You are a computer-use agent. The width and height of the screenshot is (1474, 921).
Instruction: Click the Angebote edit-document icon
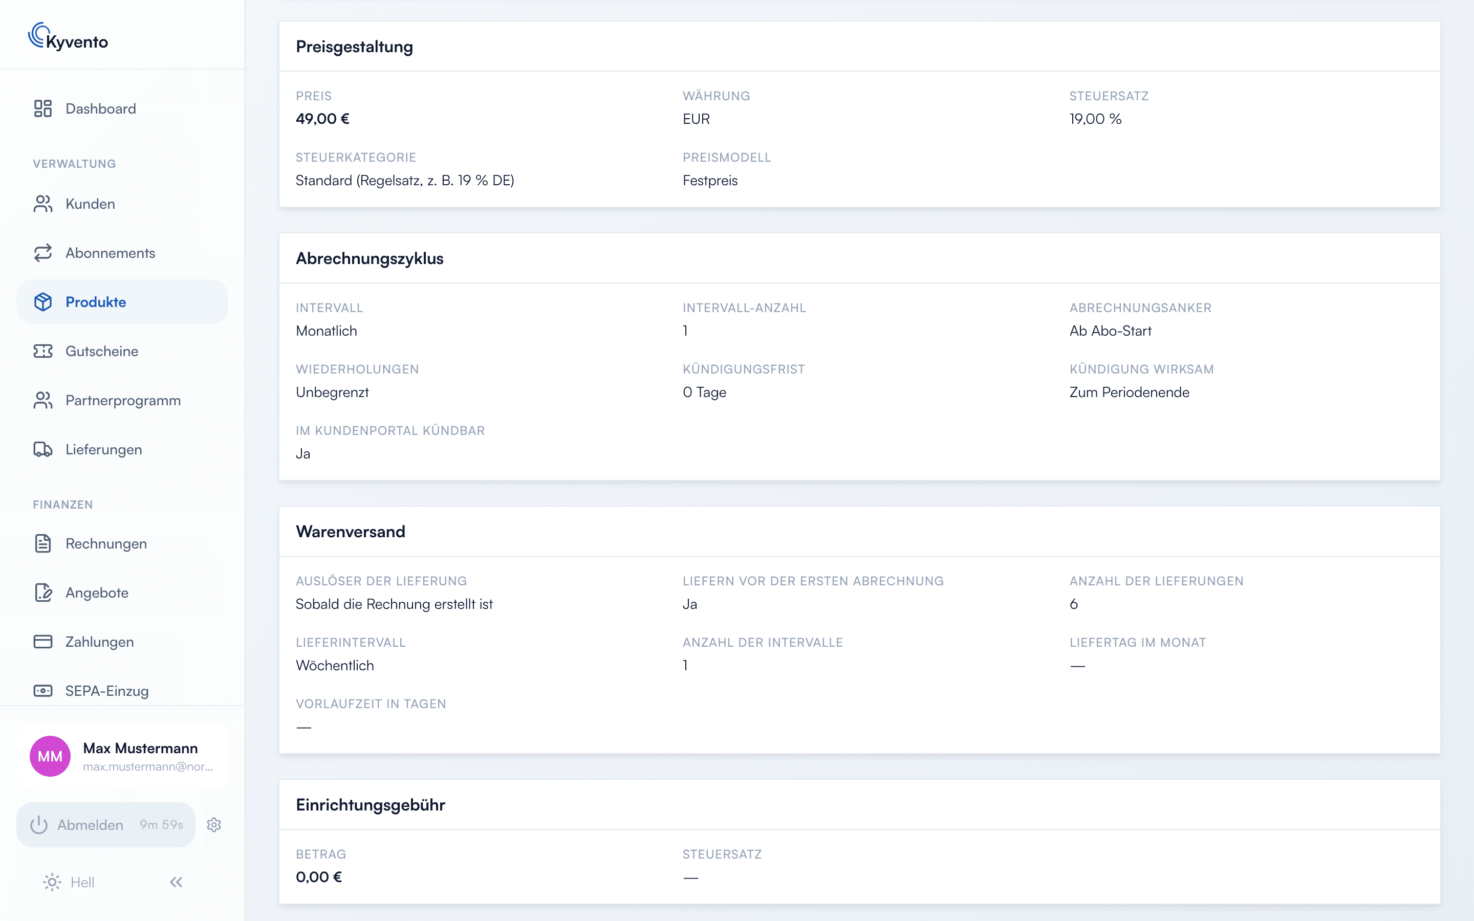(42, 593)
